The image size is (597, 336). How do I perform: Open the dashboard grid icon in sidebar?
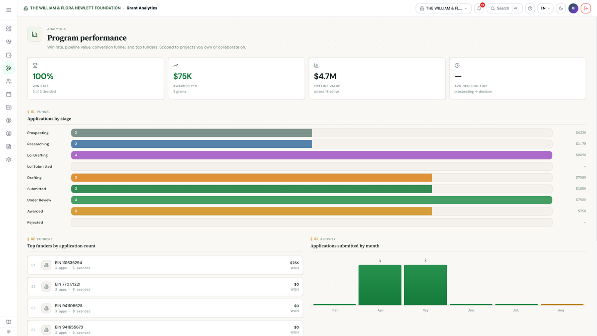(8, 29)
